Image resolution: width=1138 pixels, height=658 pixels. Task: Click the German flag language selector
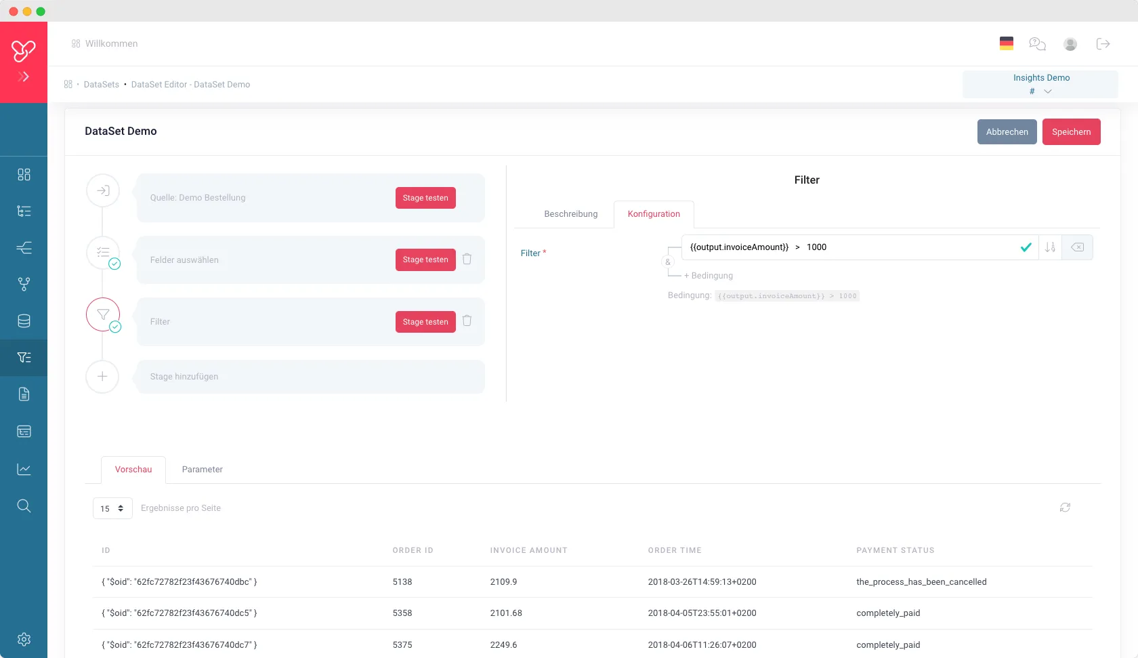coord(1007,43)
